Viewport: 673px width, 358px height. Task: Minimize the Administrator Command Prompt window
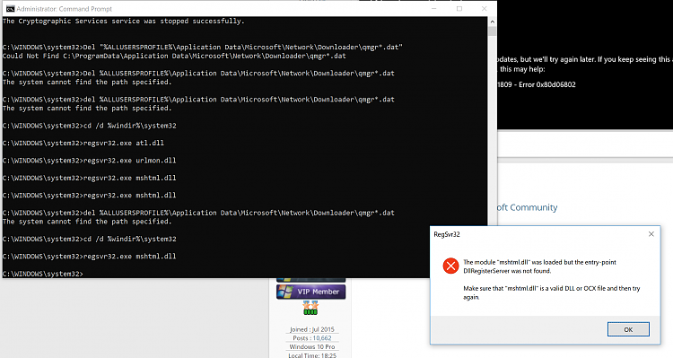(434, 9)
